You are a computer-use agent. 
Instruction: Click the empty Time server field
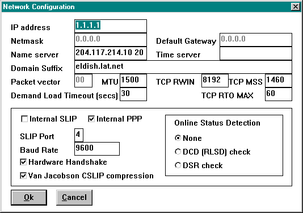[x=256, y=53]
